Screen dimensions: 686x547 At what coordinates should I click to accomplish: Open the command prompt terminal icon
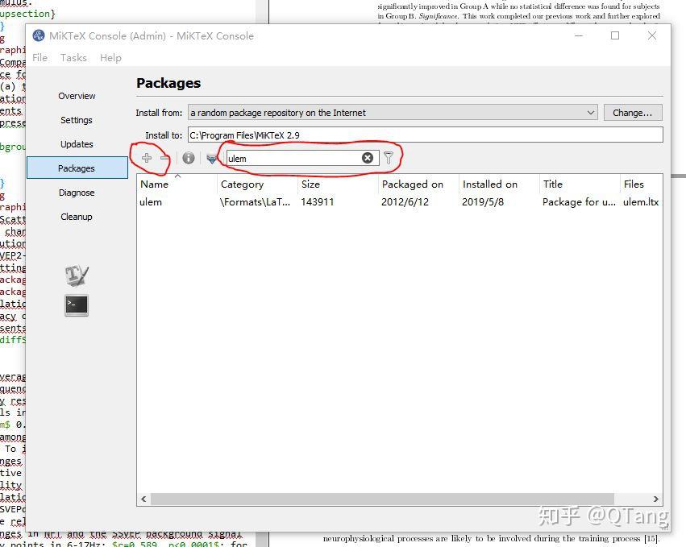pos(77,305)
